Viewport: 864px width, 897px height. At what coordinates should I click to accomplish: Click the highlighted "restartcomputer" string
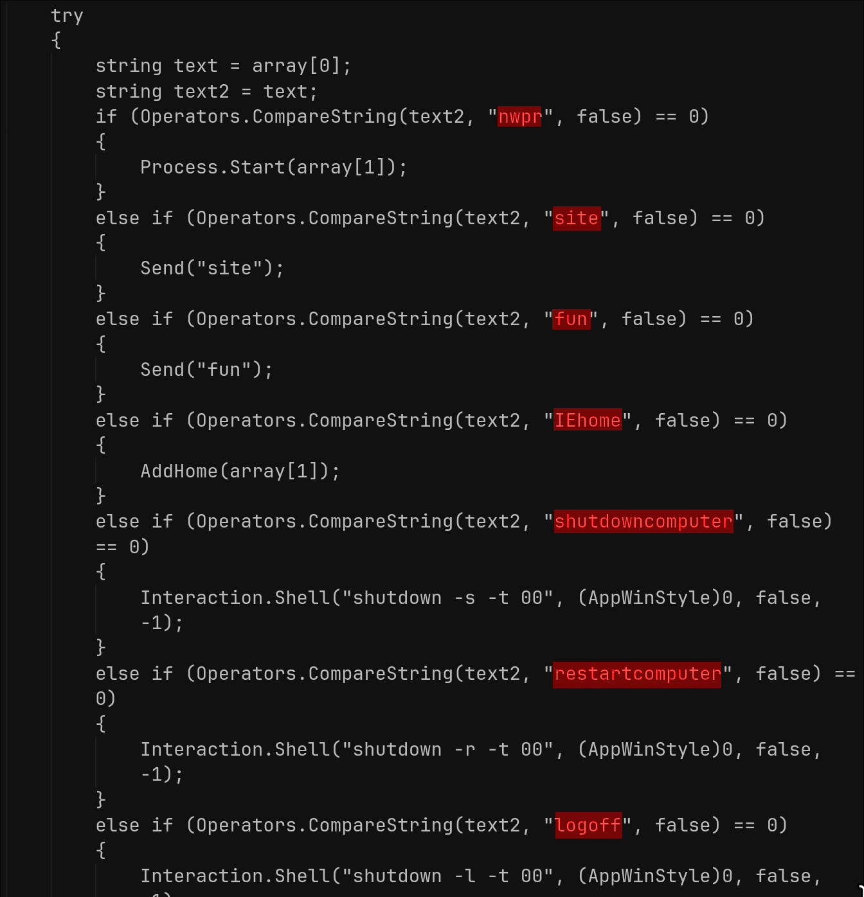[x=637, y=674]
